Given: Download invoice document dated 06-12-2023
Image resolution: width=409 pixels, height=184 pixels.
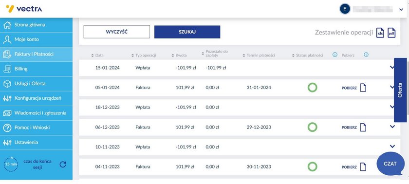Looking at the screenshot, I should coord(354,128).
